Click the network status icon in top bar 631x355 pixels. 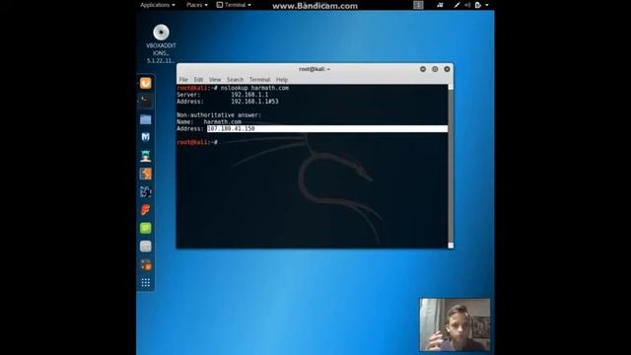(x=440, y=5)
